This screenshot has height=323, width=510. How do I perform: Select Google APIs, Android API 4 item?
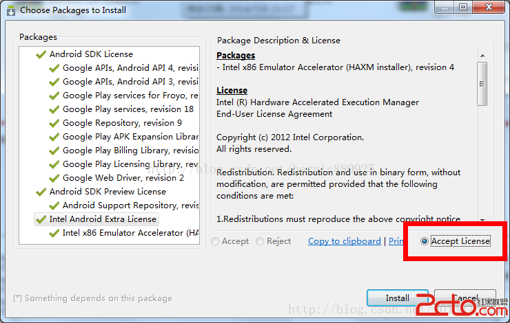[130, 68]
